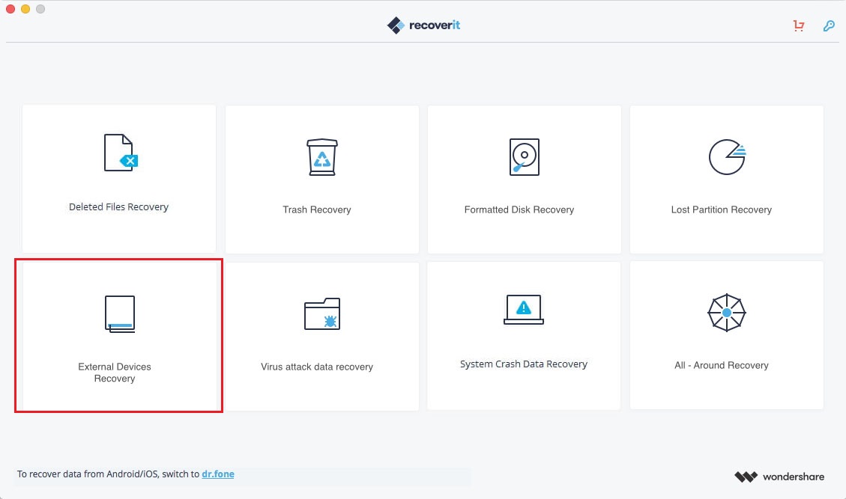Minimize the window with the yellow button
The image size is (846, 499).
(25, 9)
